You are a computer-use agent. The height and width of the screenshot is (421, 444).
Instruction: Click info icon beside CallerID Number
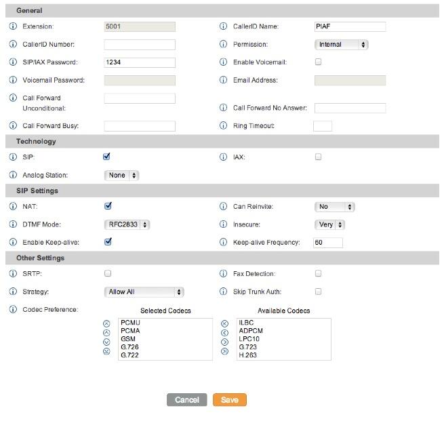[x=13, y=44]
